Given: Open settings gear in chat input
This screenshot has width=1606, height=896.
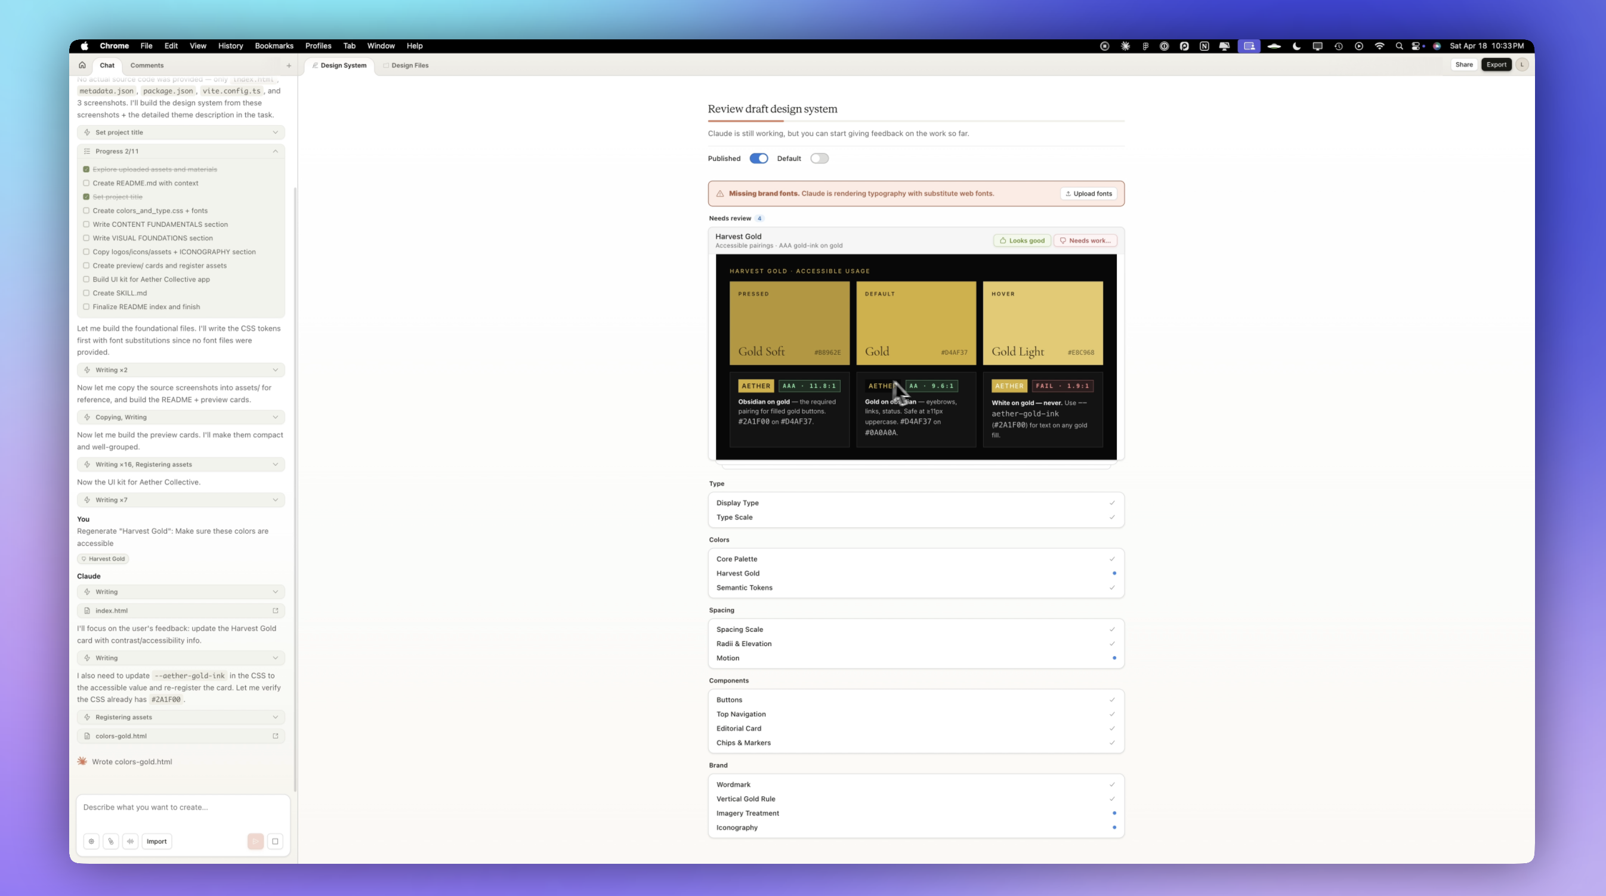Looking at the screenshot, I should tap(91, 841).
